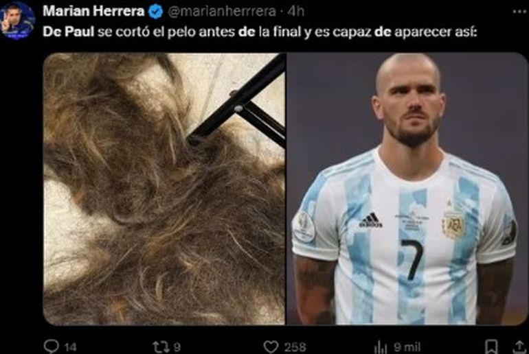Viewport: 529px width, 354px height.
Task: Open the bald player number 7 photo
Action: [x=407, y=189]
